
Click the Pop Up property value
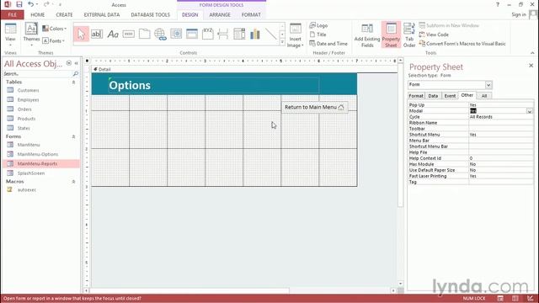[500, 105]
